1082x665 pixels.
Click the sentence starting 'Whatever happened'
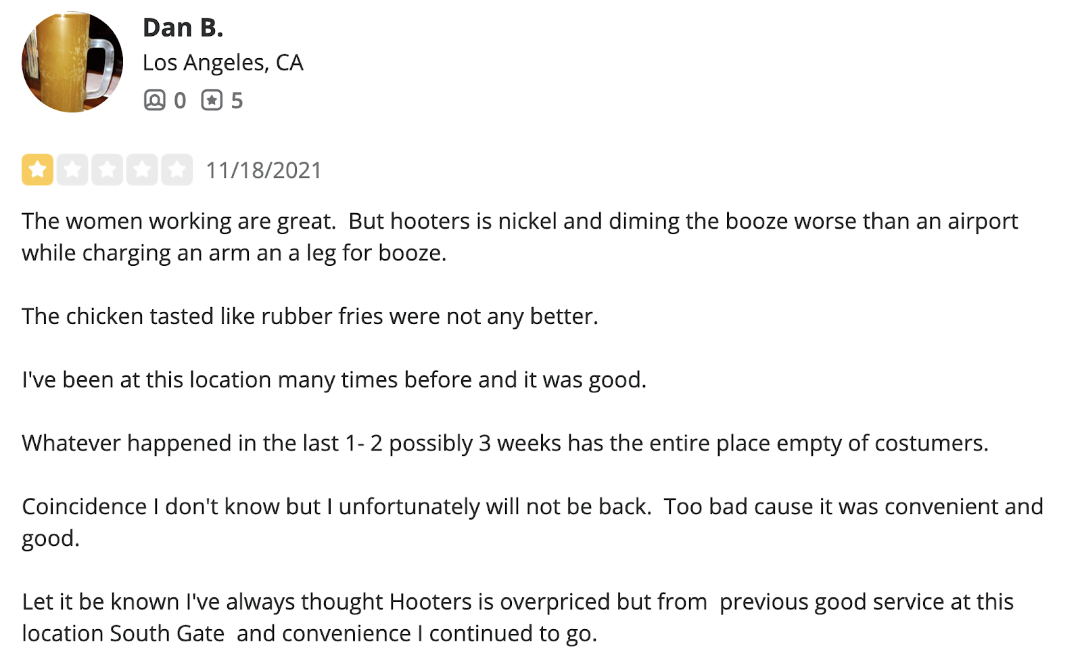tap(505, 444)
